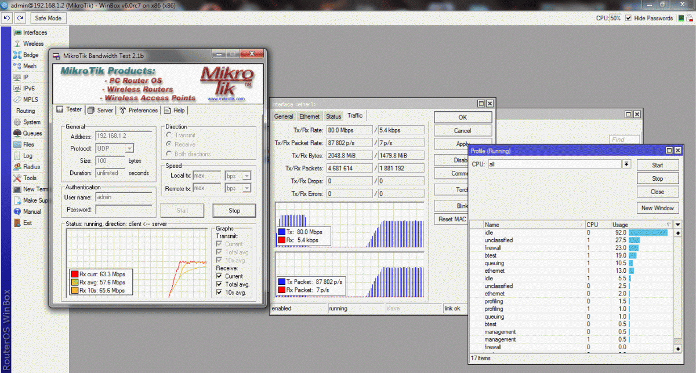Viewport: 696px width, 373px height.
Task: Switch to the Ethernet tab
Action: tap(309, 116)
